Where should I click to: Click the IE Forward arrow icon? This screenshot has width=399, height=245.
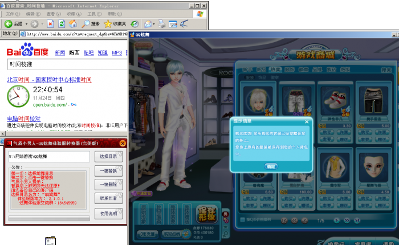34,24
